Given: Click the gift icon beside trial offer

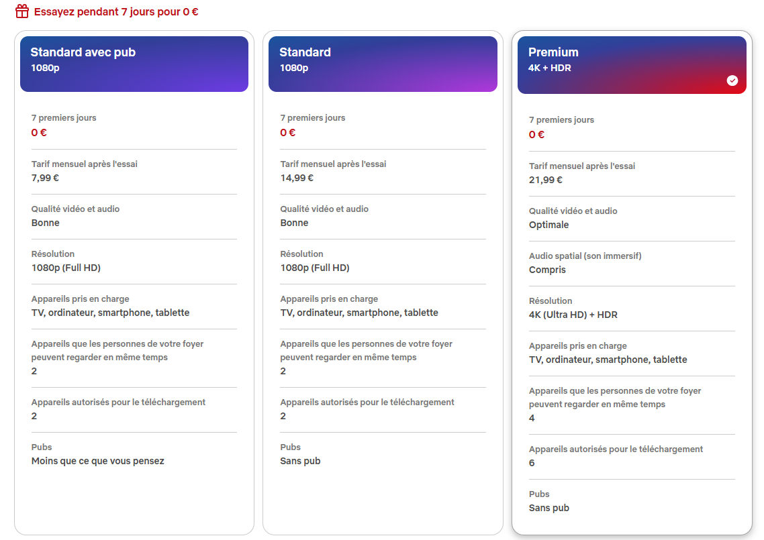Looking at the screenshot, I should pos(22,11).
